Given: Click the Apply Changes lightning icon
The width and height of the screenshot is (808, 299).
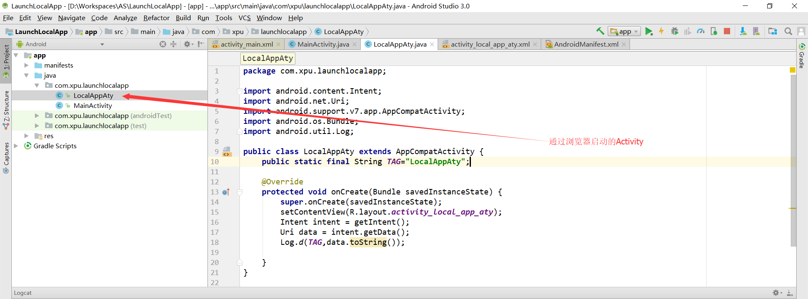Looking at the screenshot, I should 662,31.
